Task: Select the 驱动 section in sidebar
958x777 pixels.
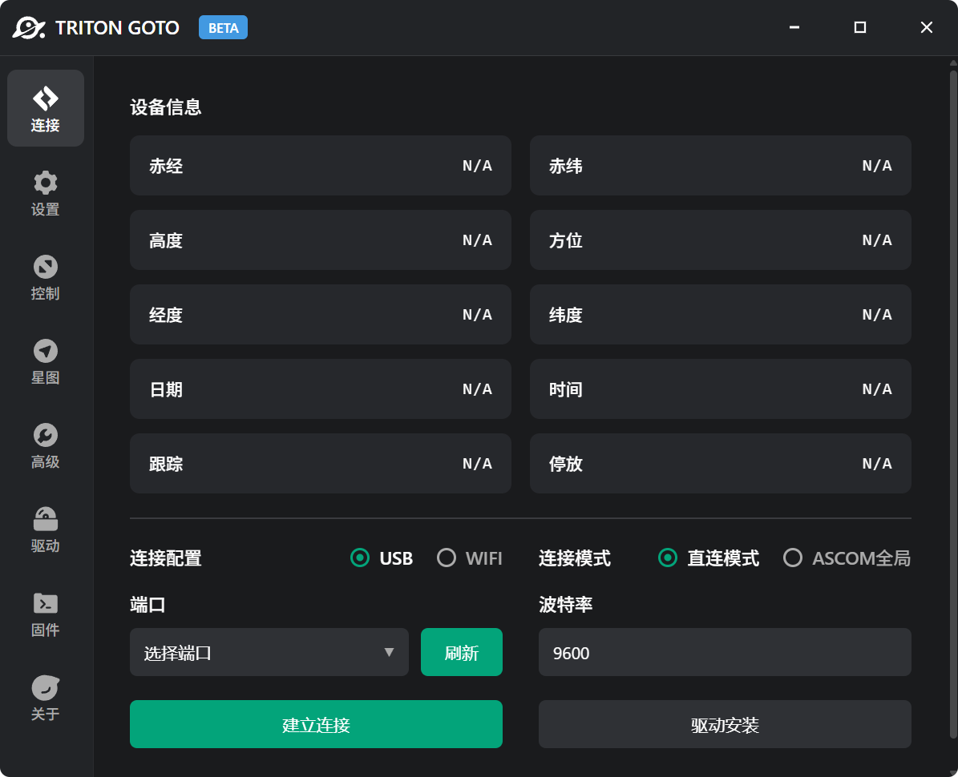Action: click(46, 530)
